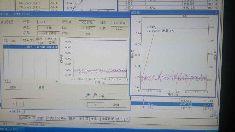Select row 487 ZWT176140 in background table

pyautogui.click(x=39, y=3)
